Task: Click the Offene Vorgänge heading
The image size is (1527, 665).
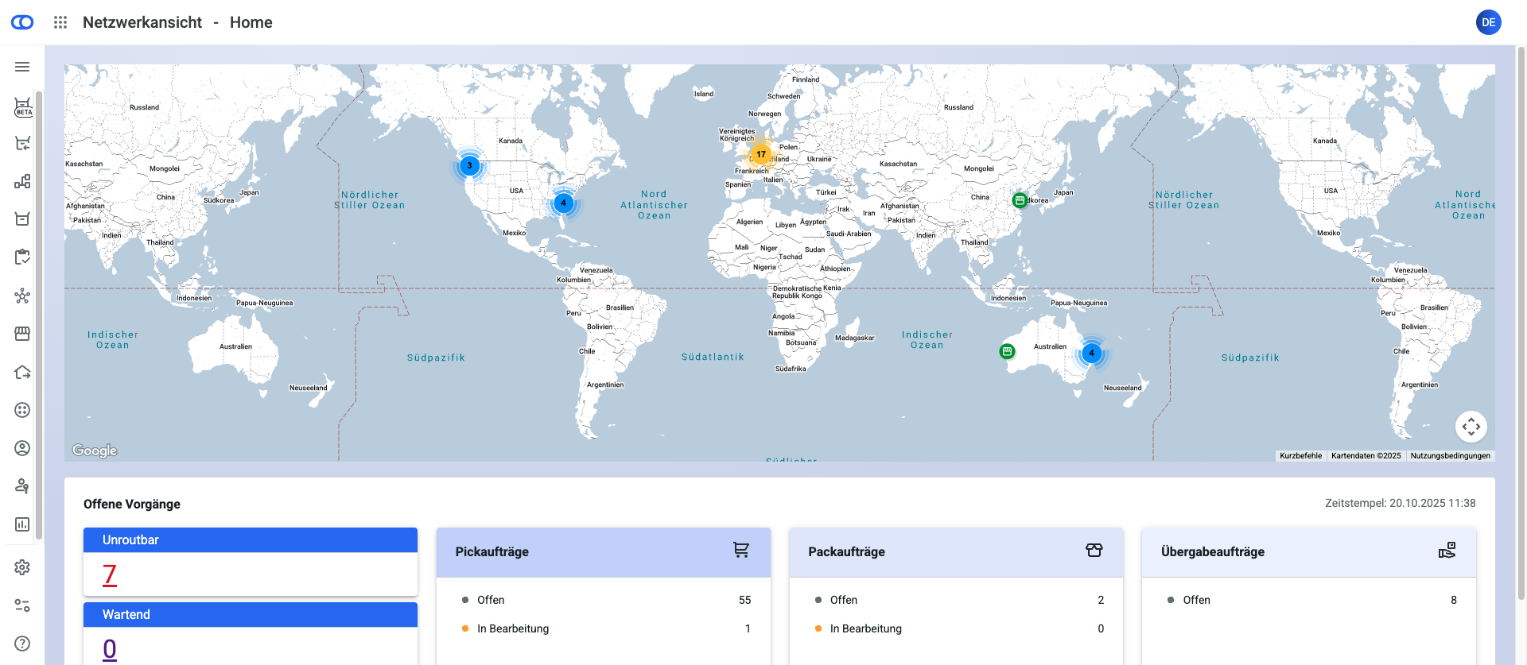Action: (x=132, y=505)
